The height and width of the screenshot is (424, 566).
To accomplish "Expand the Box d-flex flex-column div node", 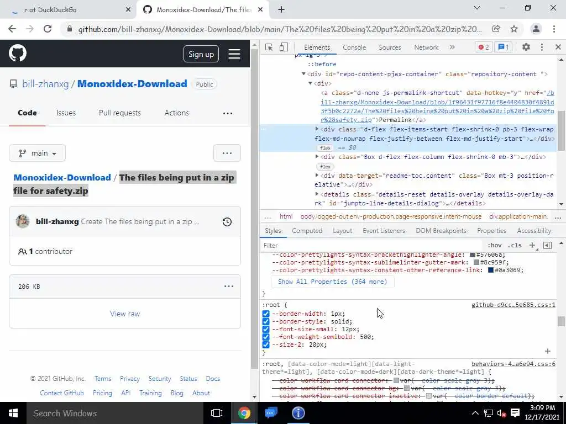I will tap(317, 157).
